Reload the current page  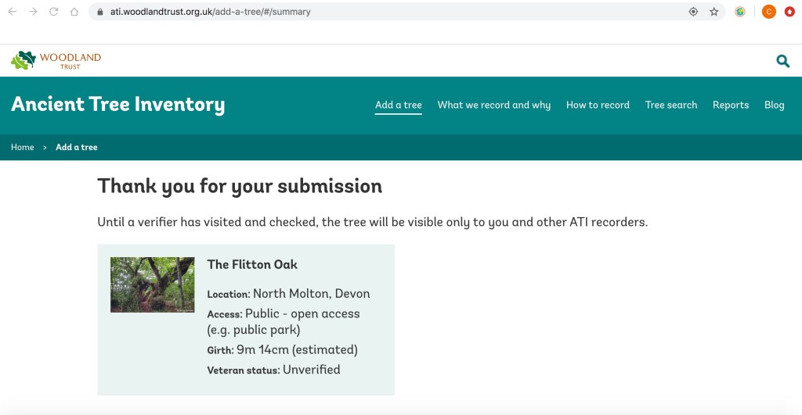(53, 12)
